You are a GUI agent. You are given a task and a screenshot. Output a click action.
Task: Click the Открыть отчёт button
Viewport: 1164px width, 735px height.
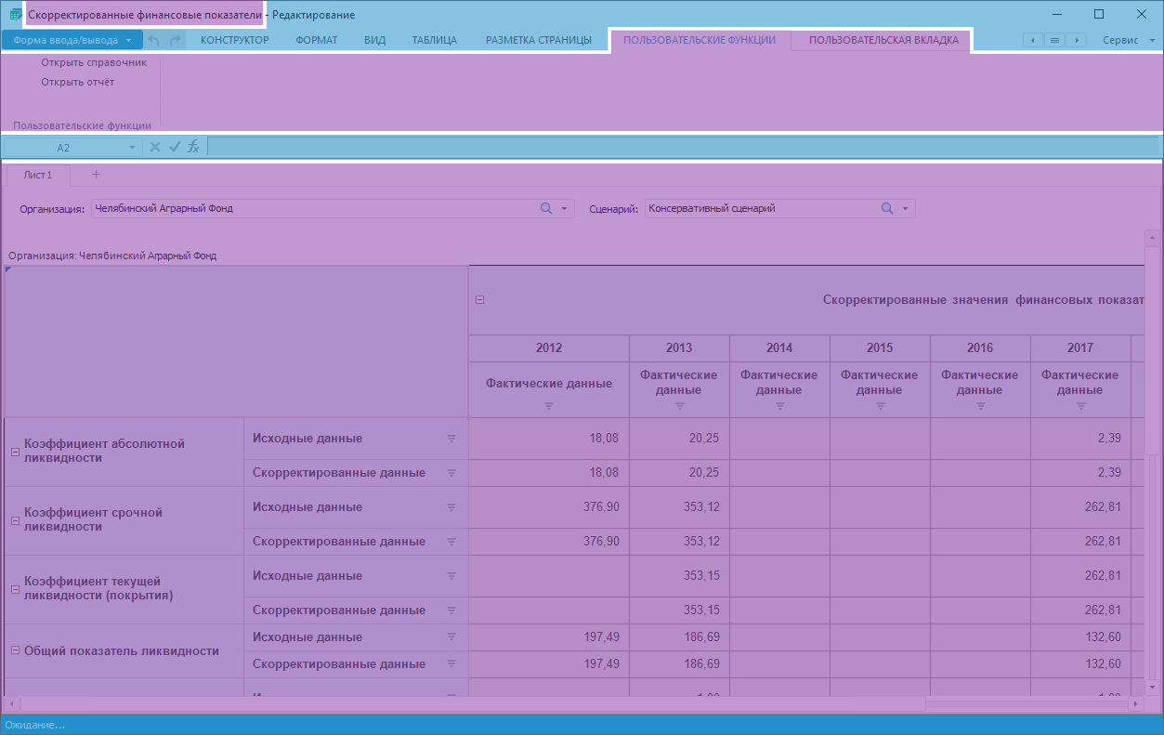click(x=78, y=82)
